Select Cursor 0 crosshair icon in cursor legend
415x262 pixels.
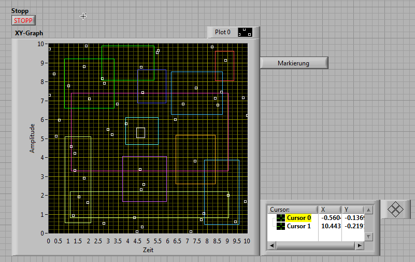click(281, 218)
